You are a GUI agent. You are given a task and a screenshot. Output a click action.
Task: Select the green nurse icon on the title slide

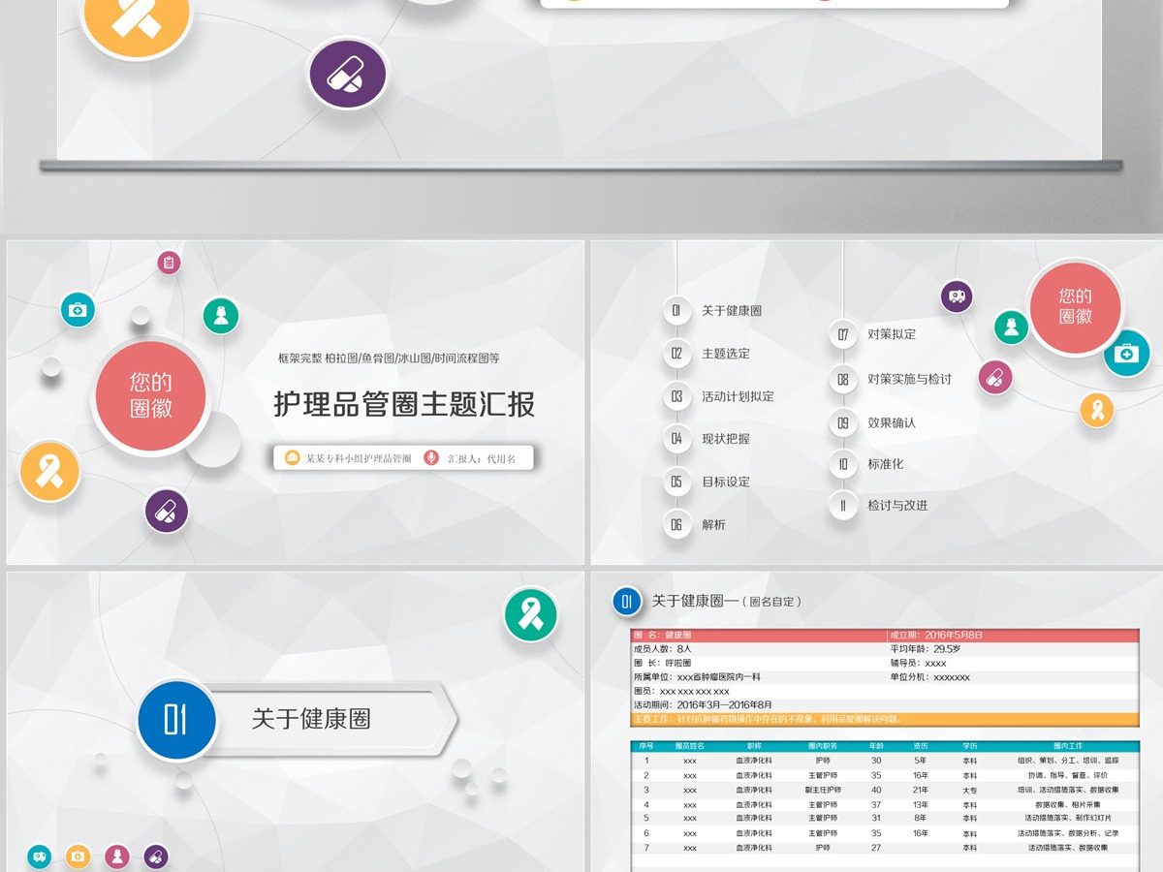click(x=221, y=316)
